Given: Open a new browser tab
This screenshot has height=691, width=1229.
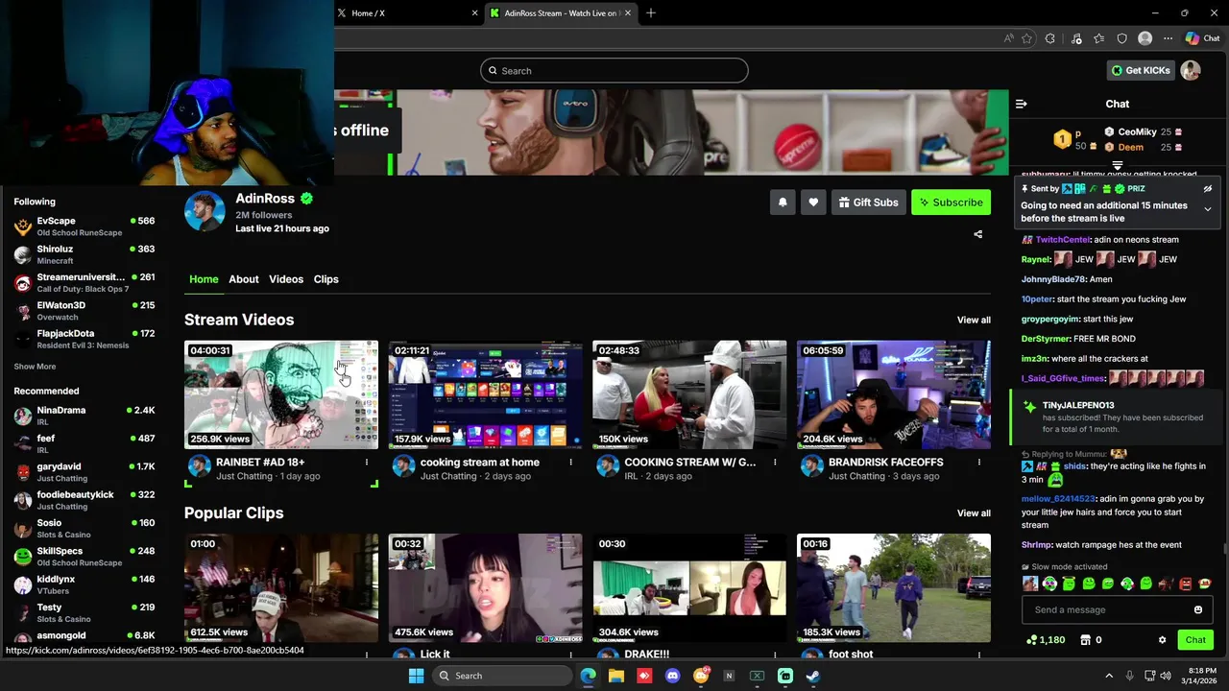Looking at the screenshot, I should point(651,13).
